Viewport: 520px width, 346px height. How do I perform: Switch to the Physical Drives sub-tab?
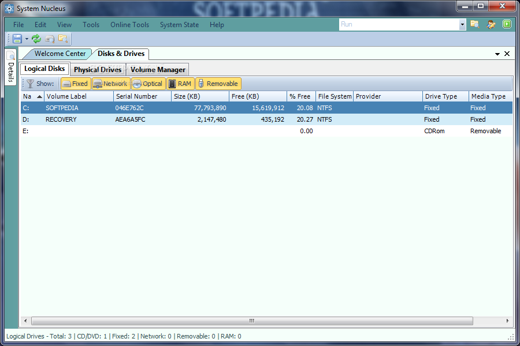pyautogui.click(x=98, y=70)
